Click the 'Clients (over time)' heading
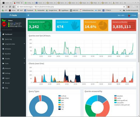This screenshot has width=140, height=117. [36, 63]
